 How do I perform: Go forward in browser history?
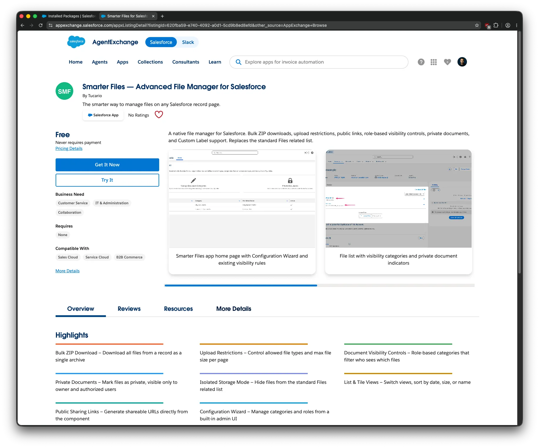tap(31, 25)
